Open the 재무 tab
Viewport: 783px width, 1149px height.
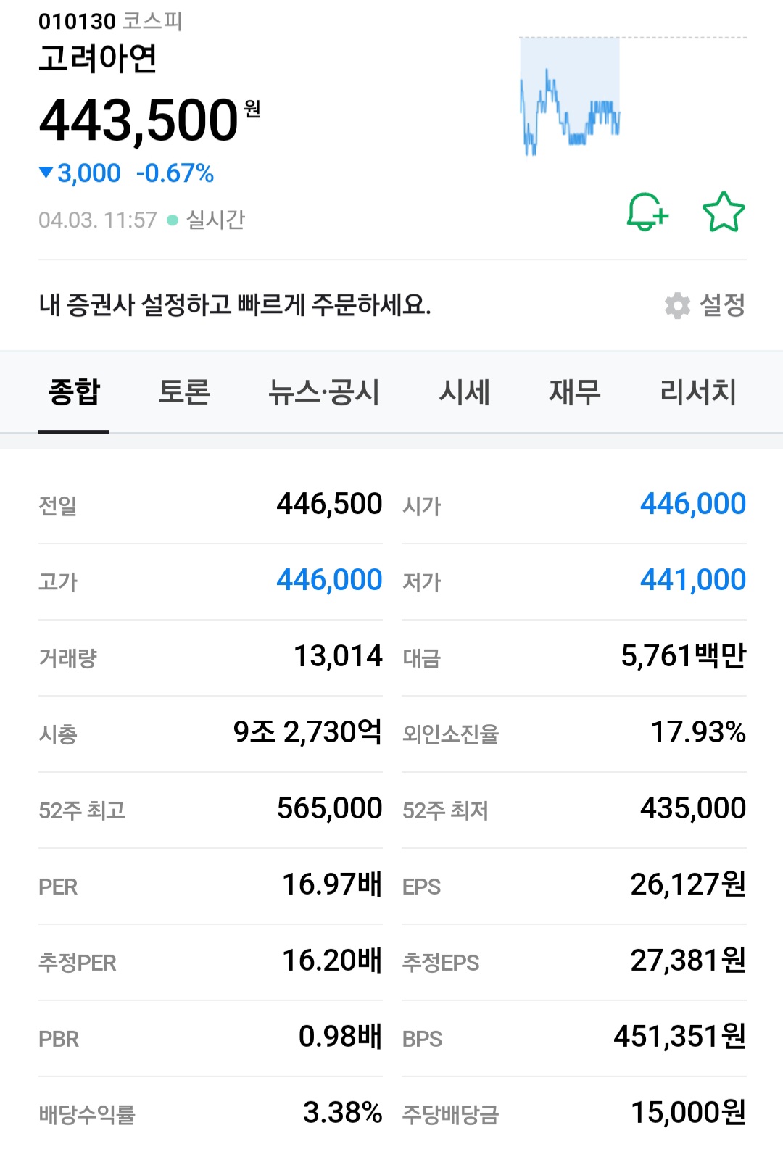click(575, 392)
